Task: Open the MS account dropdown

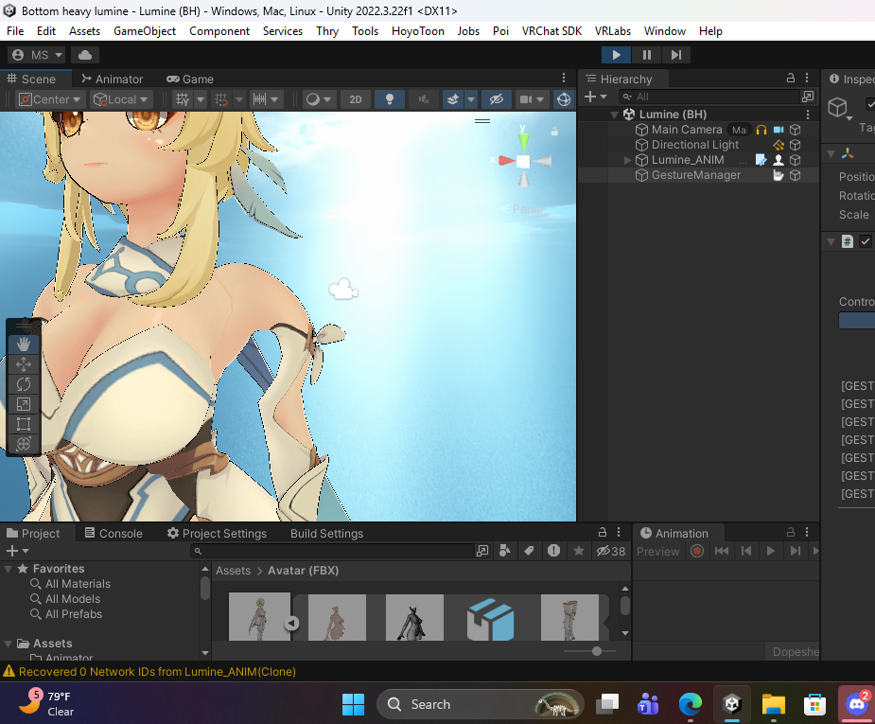Action: click(37, 55)
